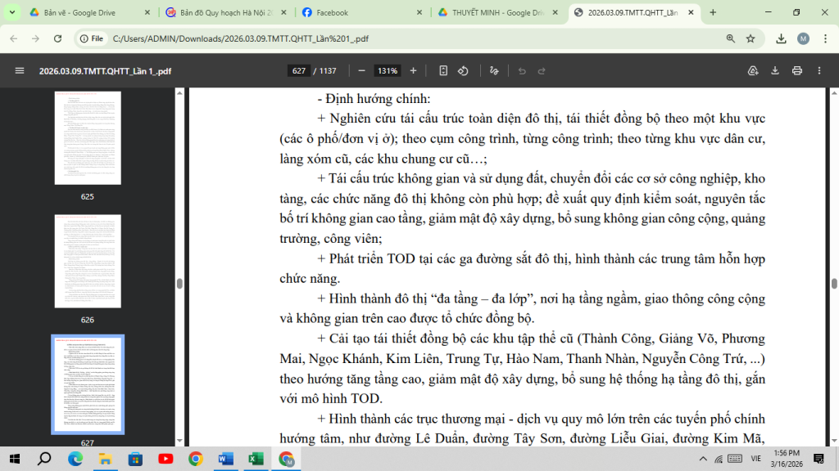Select the page 626 thumbnail

coord(88,261)
